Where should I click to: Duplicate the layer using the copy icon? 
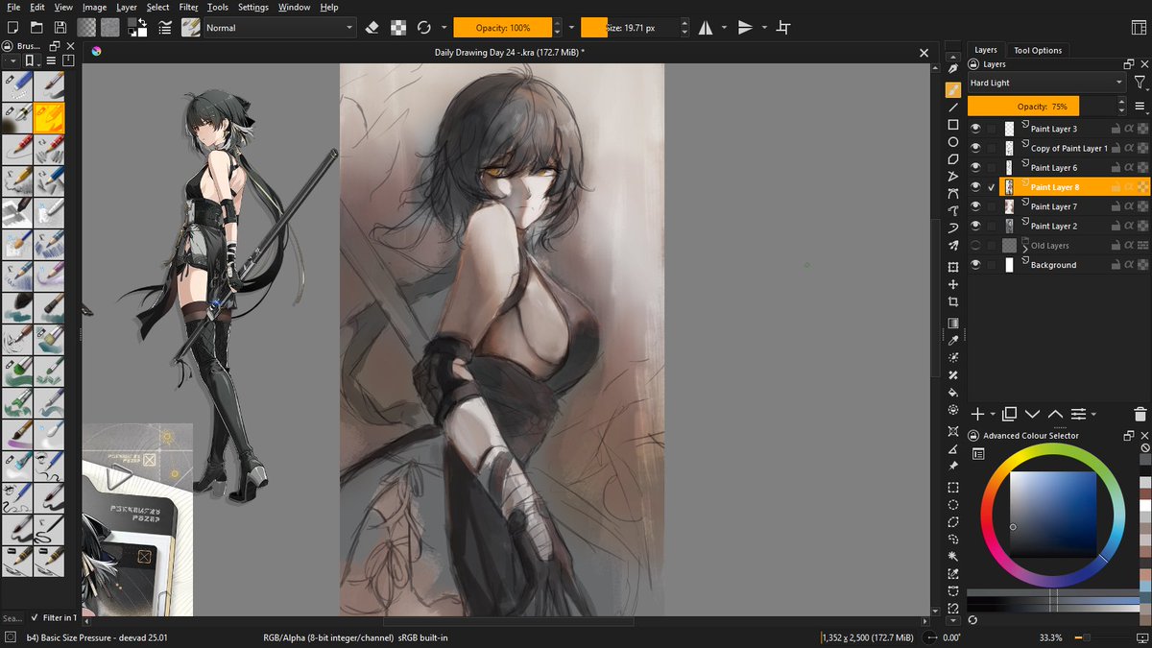click(1009, 414)
